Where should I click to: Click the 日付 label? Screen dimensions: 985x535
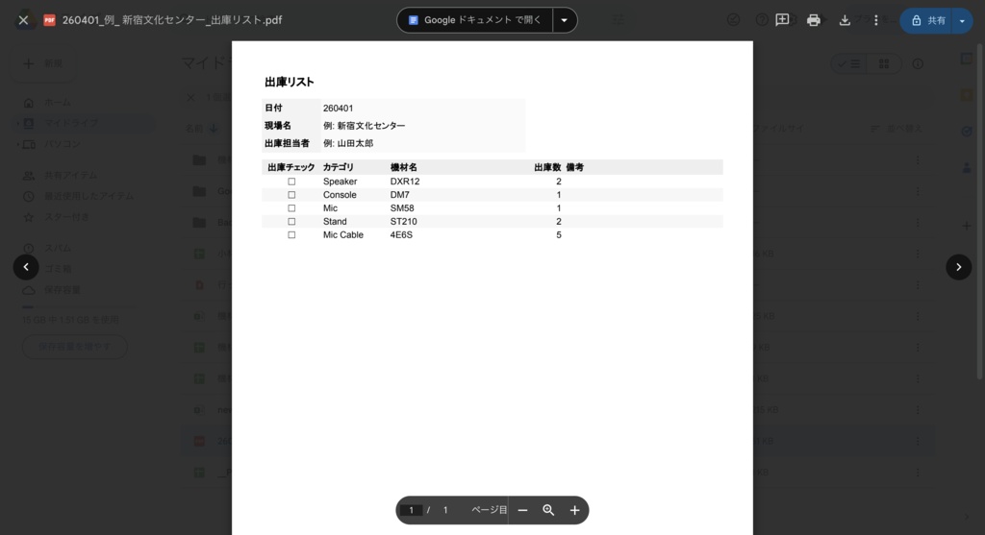273,108
